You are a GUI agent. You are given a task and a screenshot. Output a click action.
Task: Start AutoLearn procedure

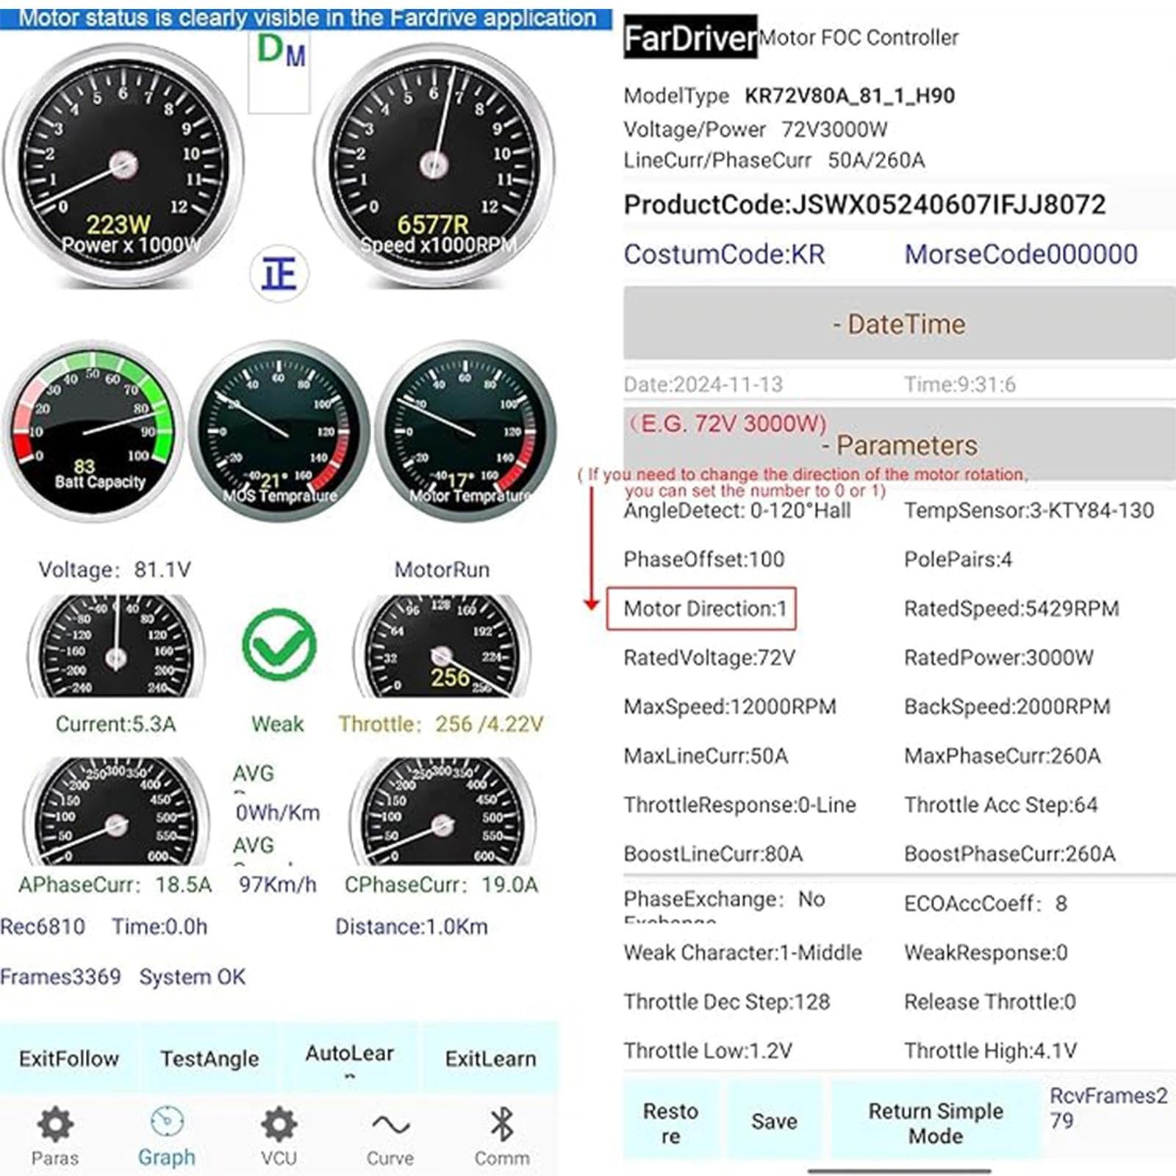(x=350, y=1057)
